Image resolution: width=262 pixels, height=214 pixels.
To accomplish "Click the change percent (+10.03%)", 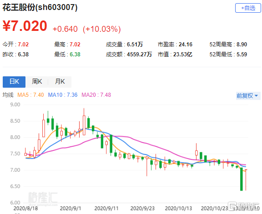I will tap(102, 29).
